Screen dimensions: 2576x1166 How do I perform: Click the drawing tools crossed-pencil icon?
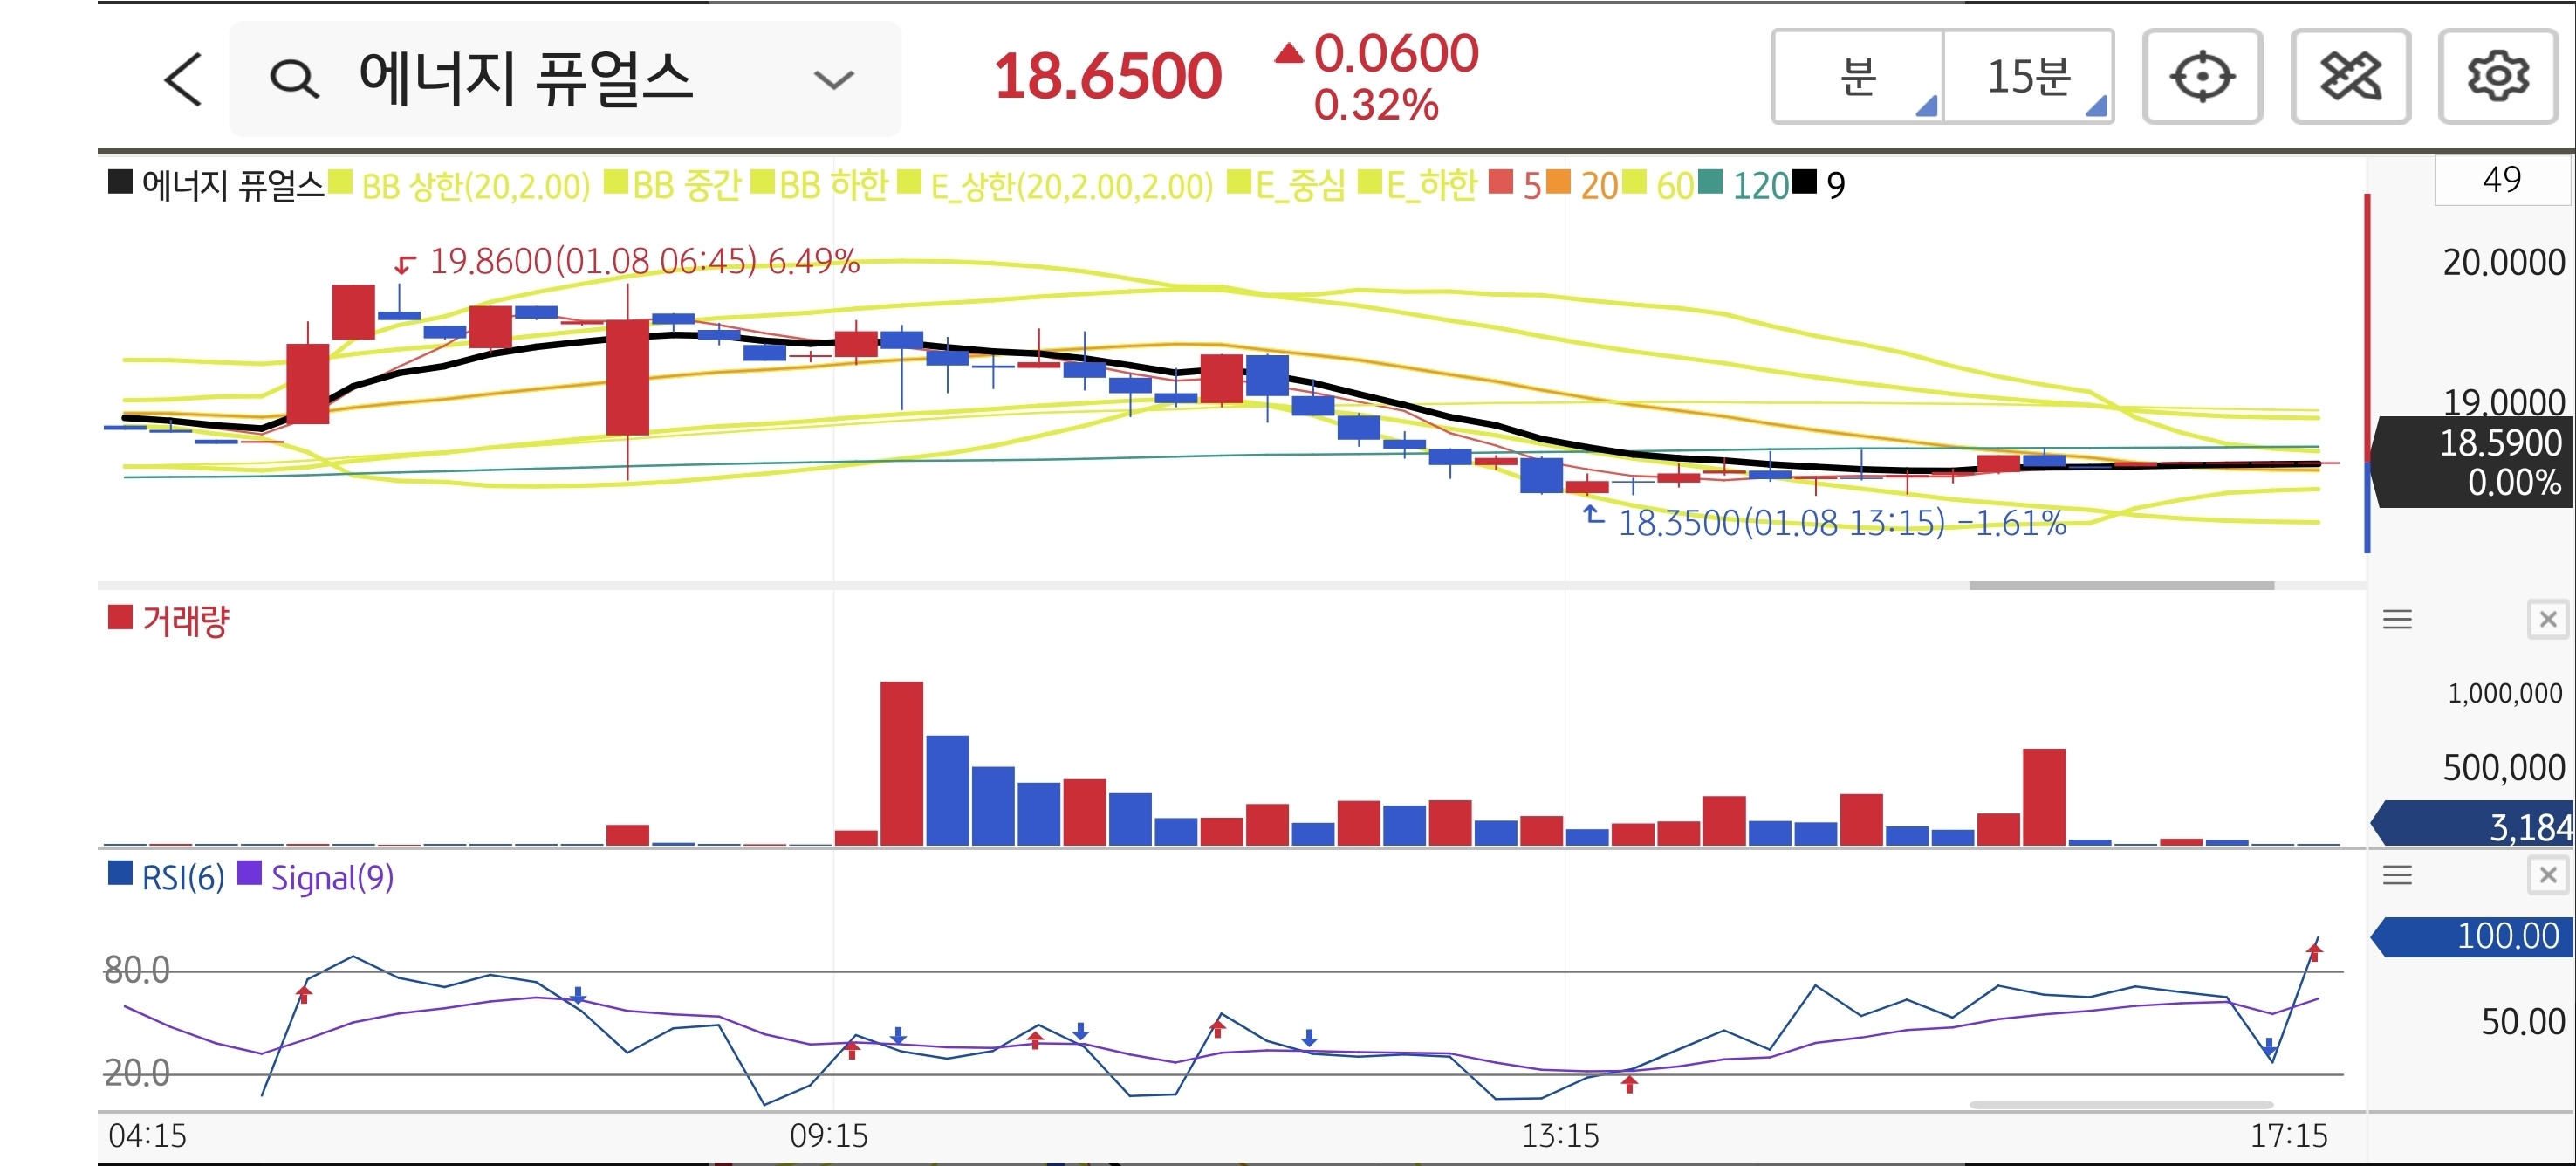coord(2350,77)
